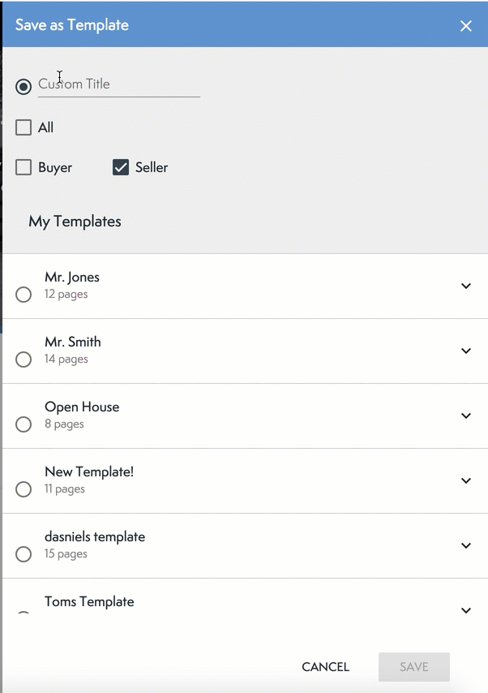The image size is (488, 693).
Task: Check the All checkbox
Action: [24, 127]
